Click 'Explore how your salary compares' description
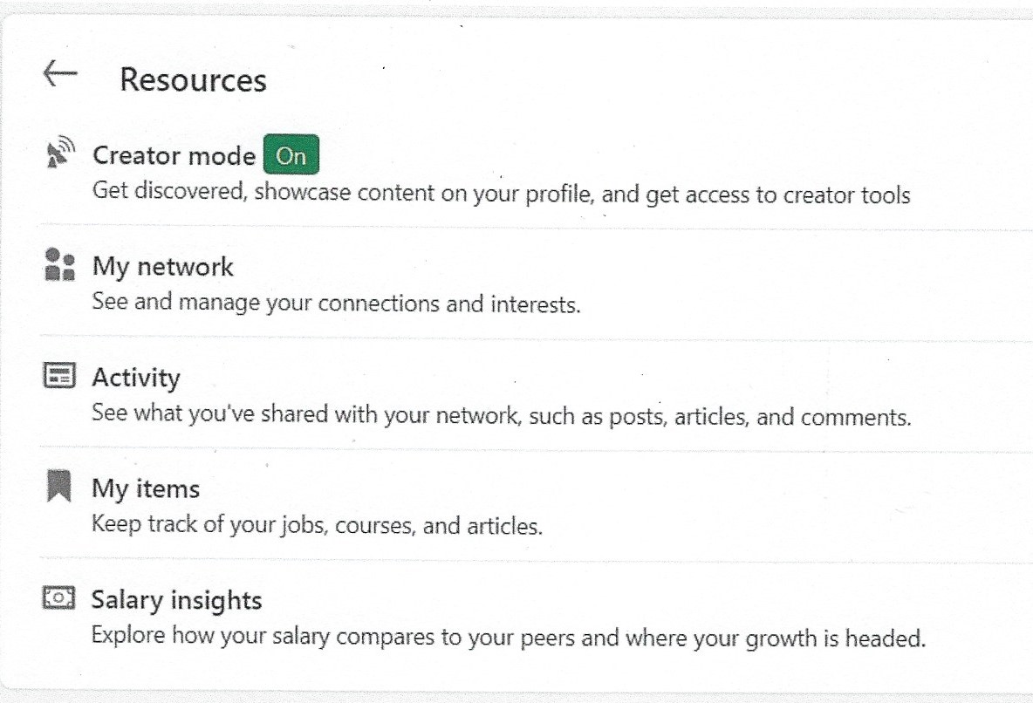Viewport: 1033px width, 703px height. point(509,637)
